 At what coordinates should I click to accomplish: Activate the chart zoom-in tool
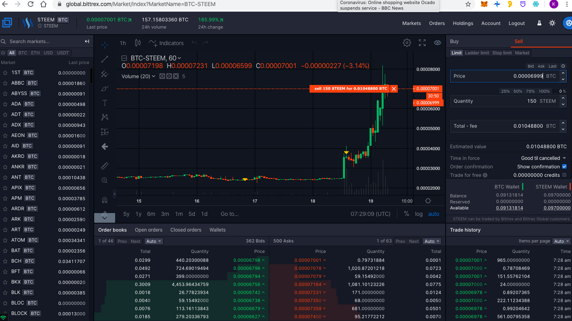point(105,180)
